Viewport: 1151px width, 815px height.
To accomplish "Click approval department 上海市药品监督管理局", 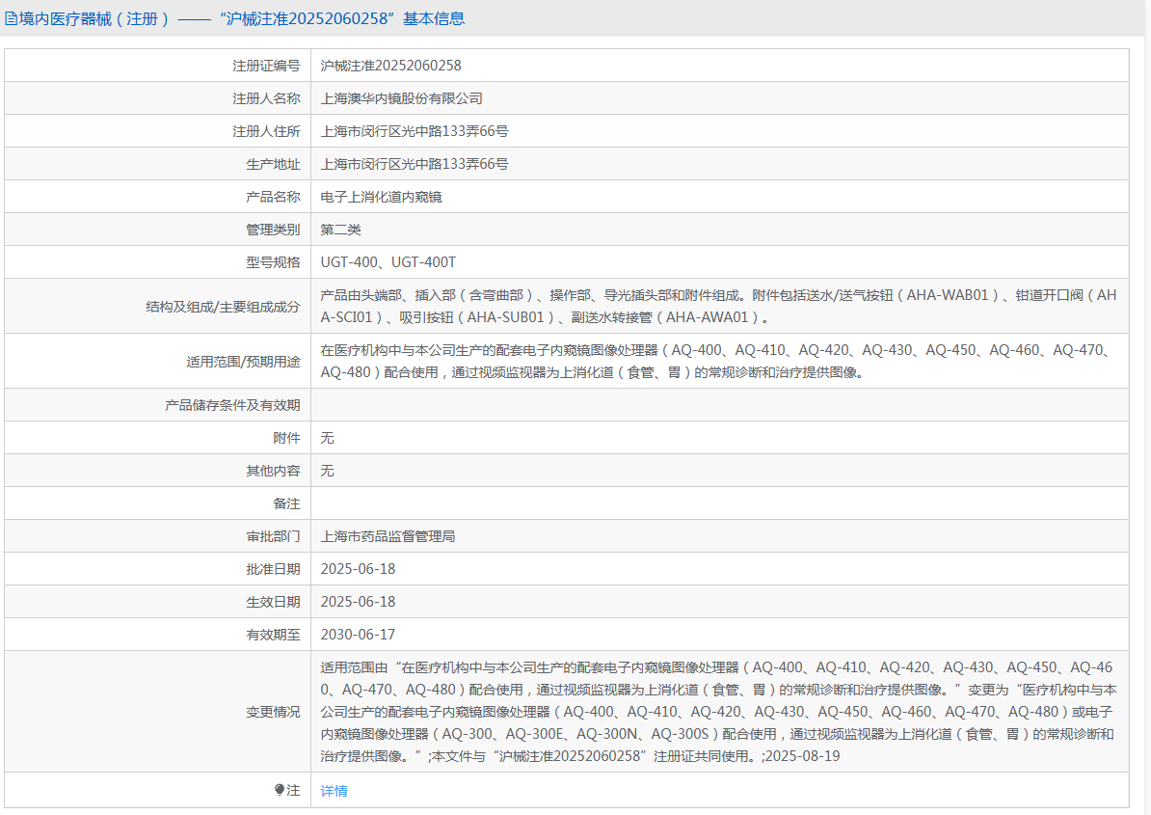I will coord(388,536).
